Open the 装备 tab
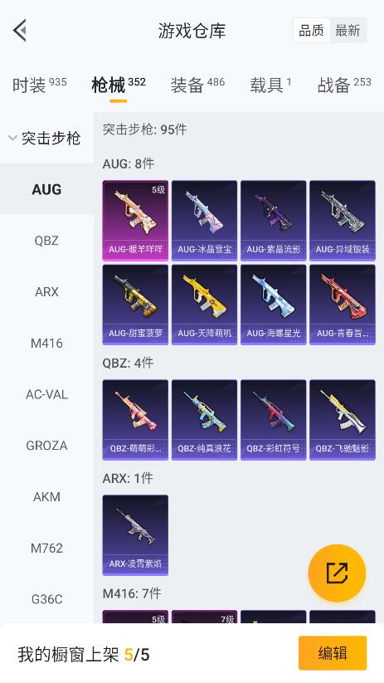Viewport: 384px width, 683px height. click(x=197, y=85)
